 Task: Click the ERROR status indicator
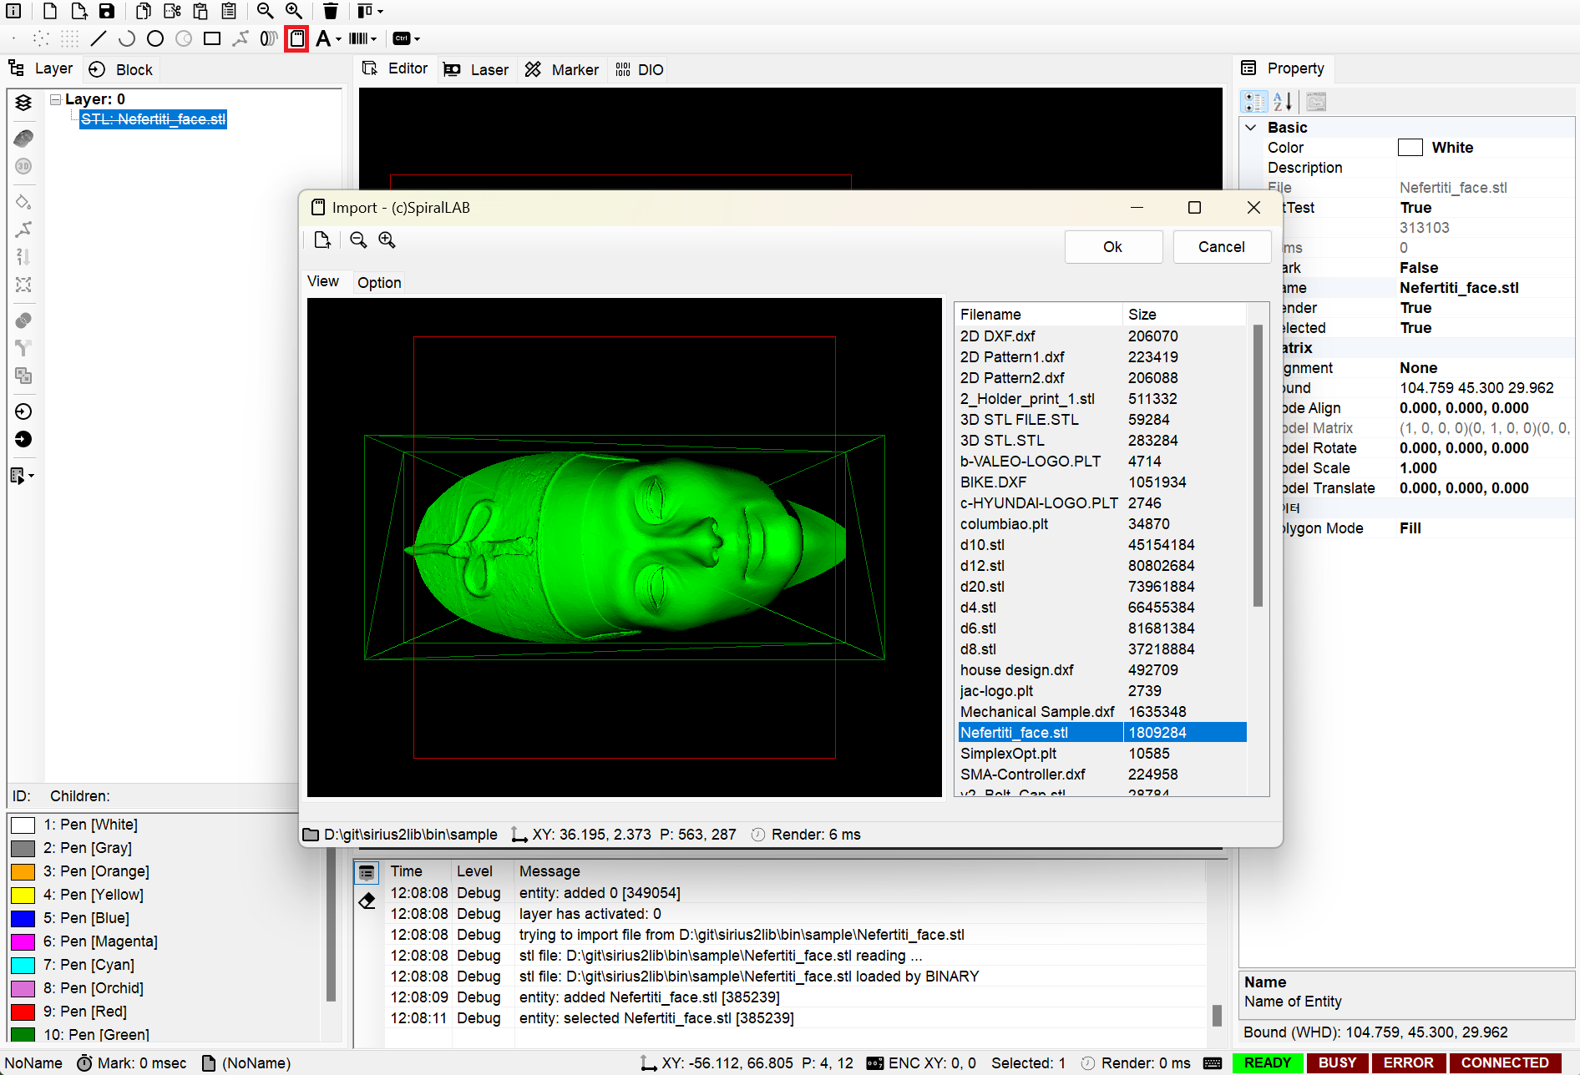pyautogui.click(x=1409, y=1062)
